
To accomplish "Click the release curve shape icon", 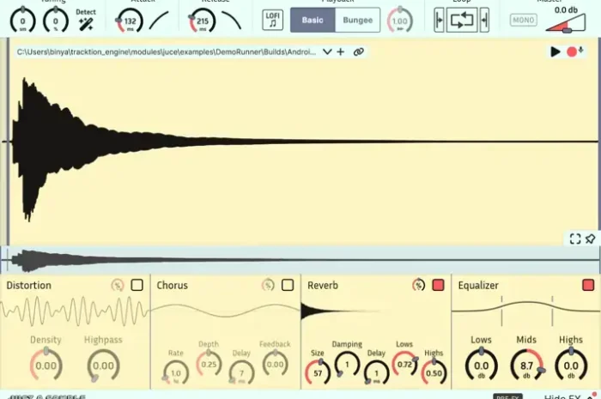I will click(231, 21).
